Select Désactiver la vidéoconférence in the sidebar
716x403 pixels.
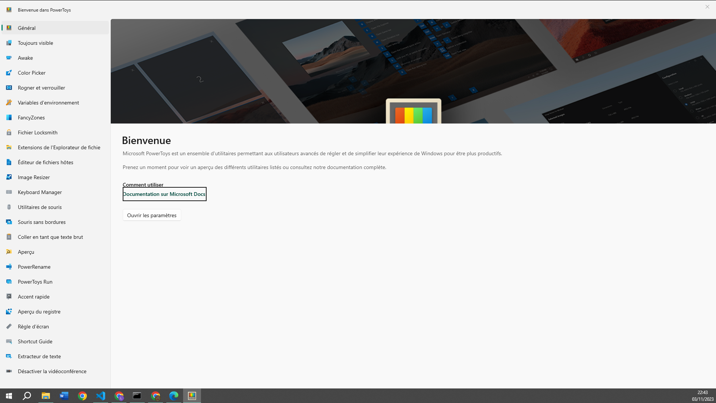coord(55,371)
